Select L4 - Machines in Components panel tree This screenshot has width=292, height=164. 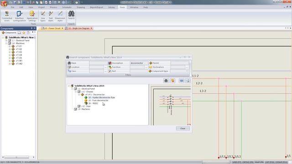coord(18,43)
